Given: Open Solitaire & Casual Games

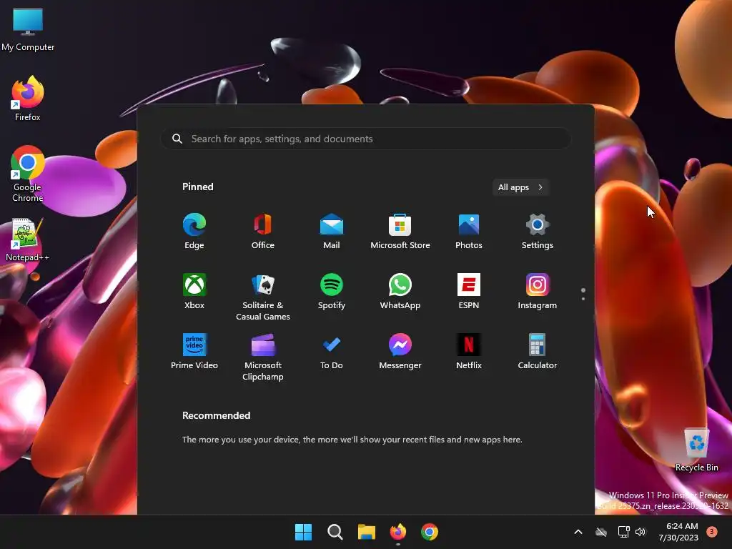Looking at the screenshot, I should coord(263,297).
